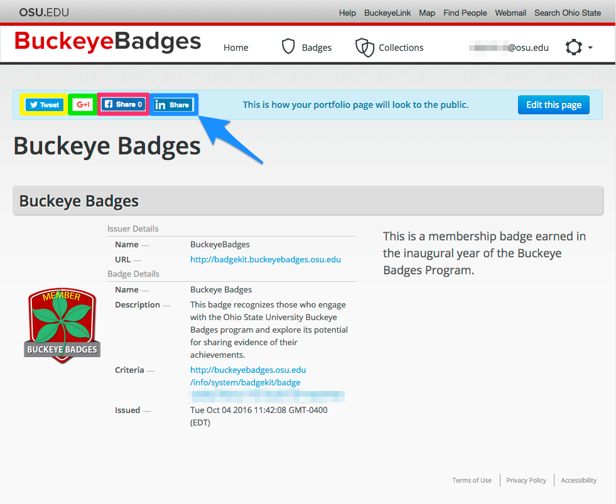Click the Badges shield icon
The image size is (616, 504).
point(288,46)
